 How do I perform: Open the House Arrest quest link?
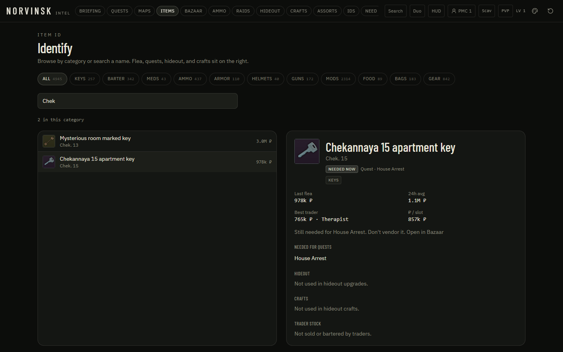tap(310, 258)
